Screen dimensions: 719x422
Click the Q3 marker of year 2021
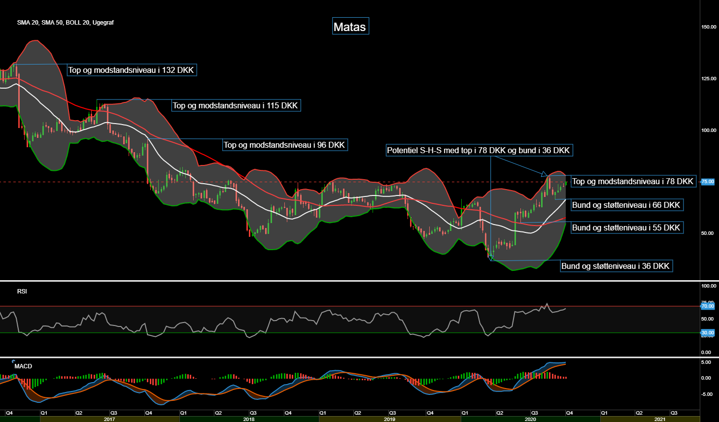674,413
